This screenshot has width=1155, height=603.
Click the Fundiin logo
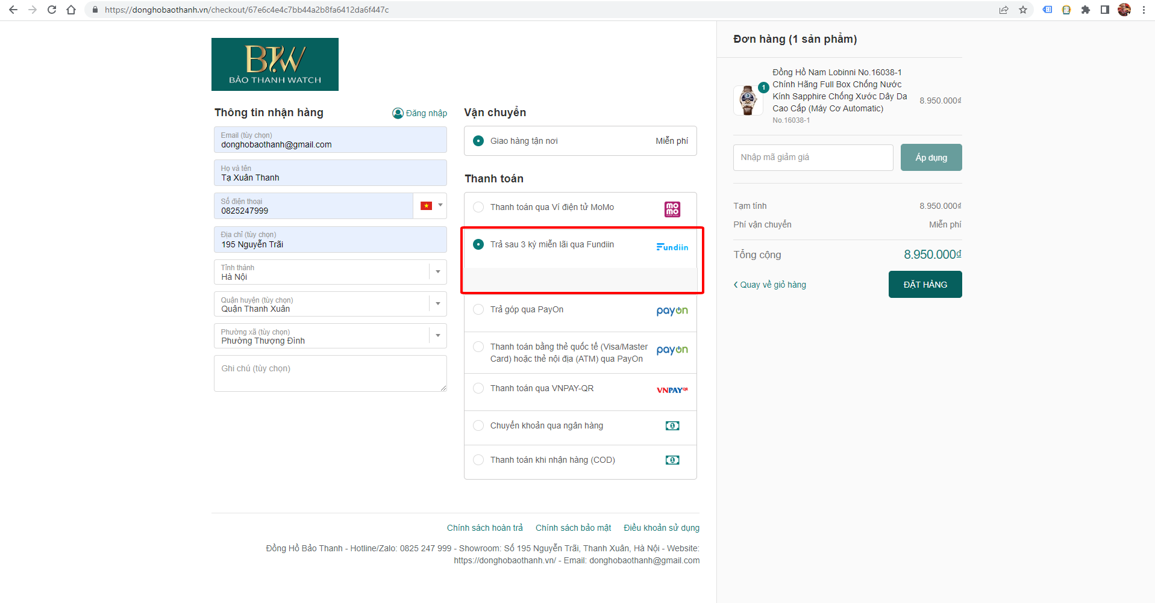672,247
